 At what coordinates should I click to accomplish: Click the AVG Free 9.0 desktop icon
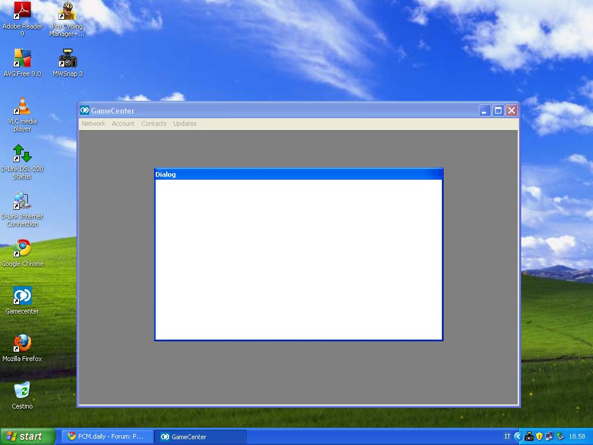click(22, 59)
